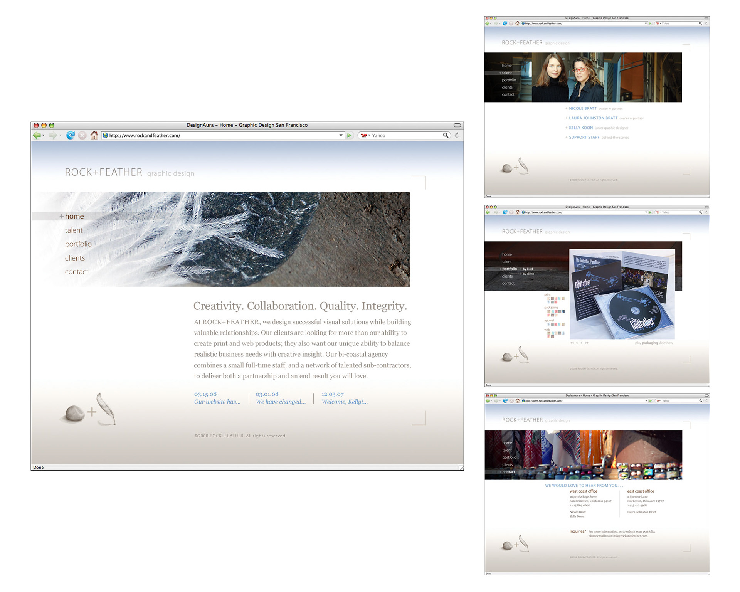Open the portfolio navigation item
The width and height of the screenshot is (740, 592).
pos(78,244)
